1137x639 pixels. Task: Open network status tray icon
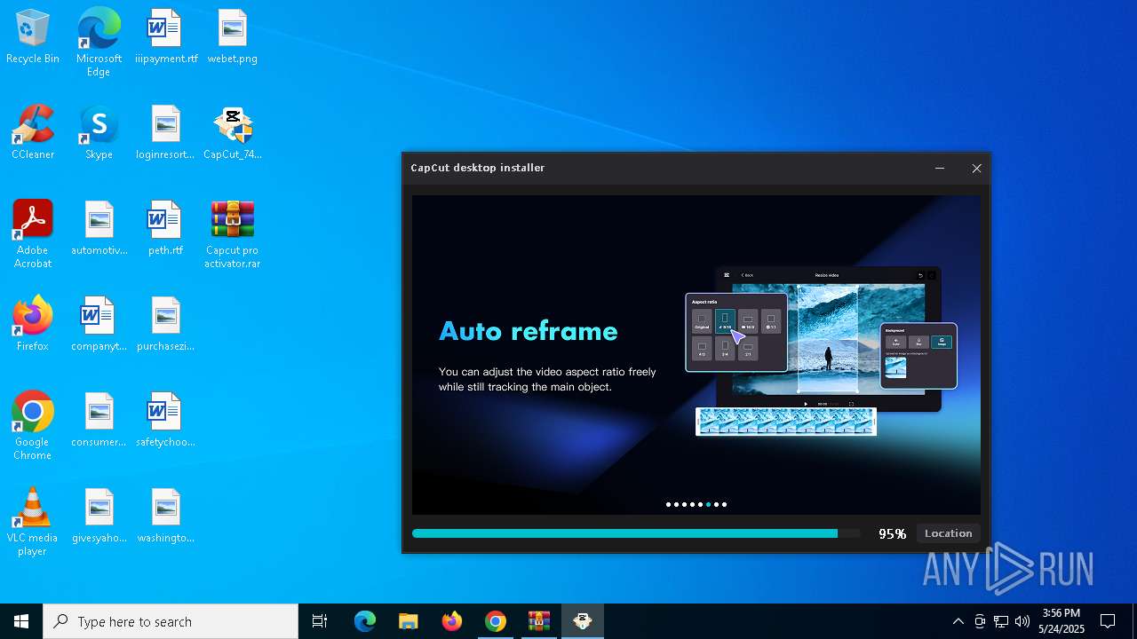pyautogui.click(x=1001, y=621)
